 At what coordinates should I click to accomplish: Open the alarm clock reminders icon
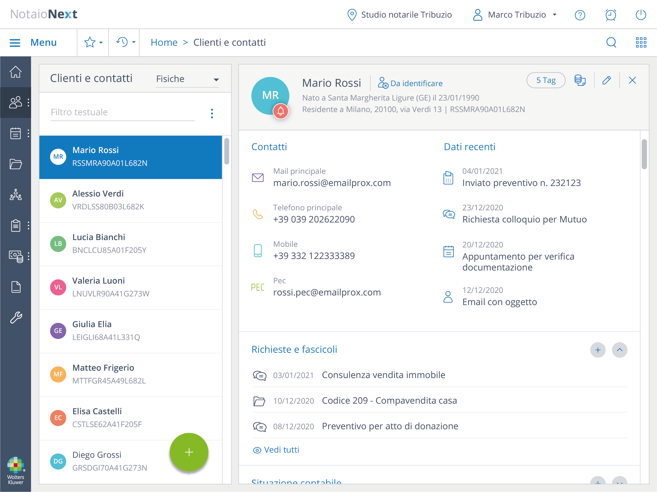(611, 15)
